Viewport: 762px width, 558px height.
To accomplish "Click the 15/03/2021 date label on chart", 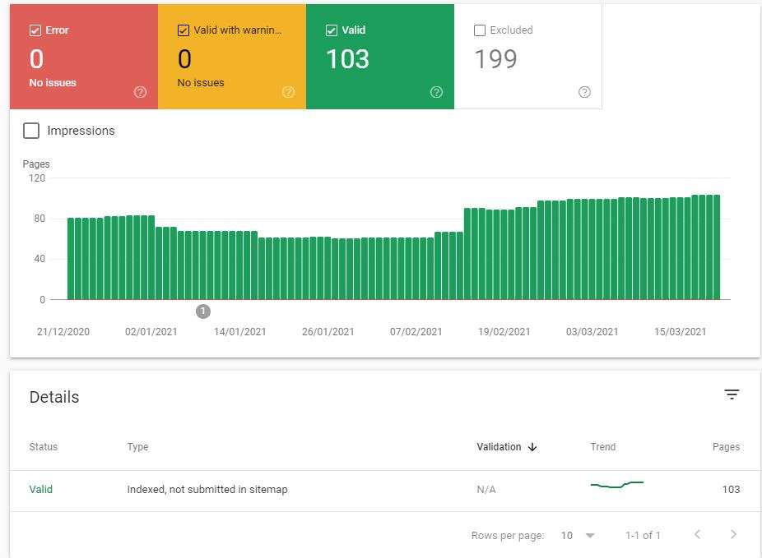I will click(x=680, y=332).
